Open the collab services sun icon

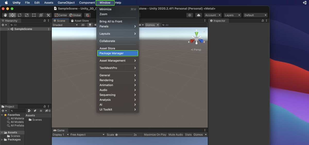pyautogui.click(x=190, y=15)
